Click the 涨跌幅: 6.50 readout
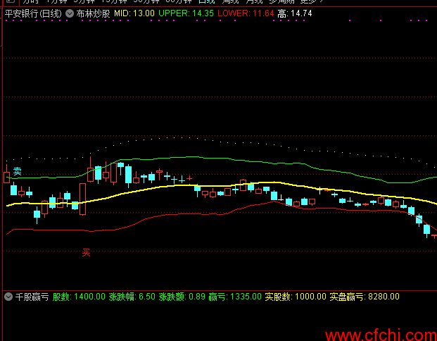 pyautogui.click(x=132, y=297)
